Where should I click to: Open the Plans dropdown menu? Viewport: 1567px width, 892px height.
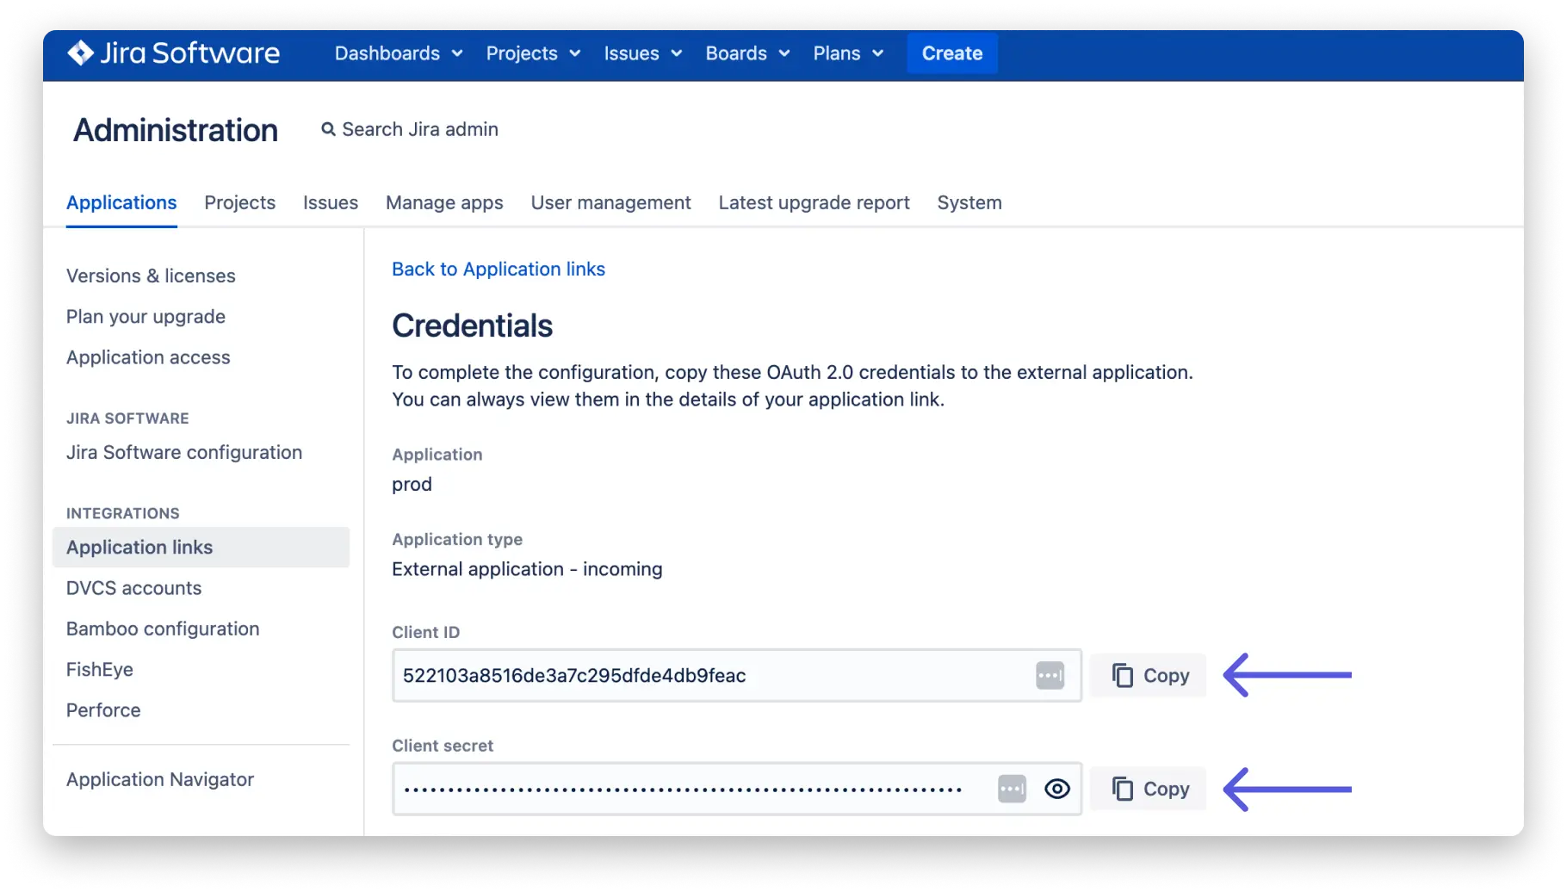click(848, 53)
